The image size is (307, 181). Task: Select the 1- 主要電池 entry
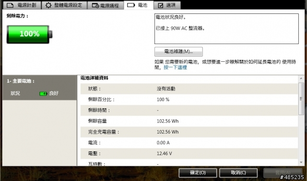39,87
